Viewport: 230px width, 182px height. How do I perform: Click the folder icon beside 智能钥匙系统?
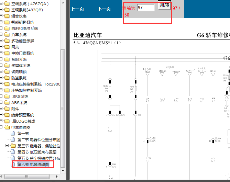pyautogui.click(x=7, y=22)
